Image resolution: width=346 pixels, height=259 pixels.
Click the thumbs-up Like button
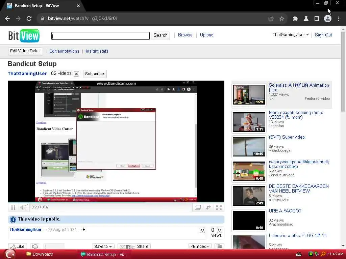pyautogui.click(x=18, y=246)
